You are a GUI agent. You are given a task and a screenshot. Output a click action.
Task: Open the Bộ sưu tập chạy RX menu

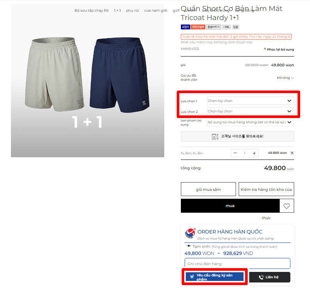click(91, 11)
